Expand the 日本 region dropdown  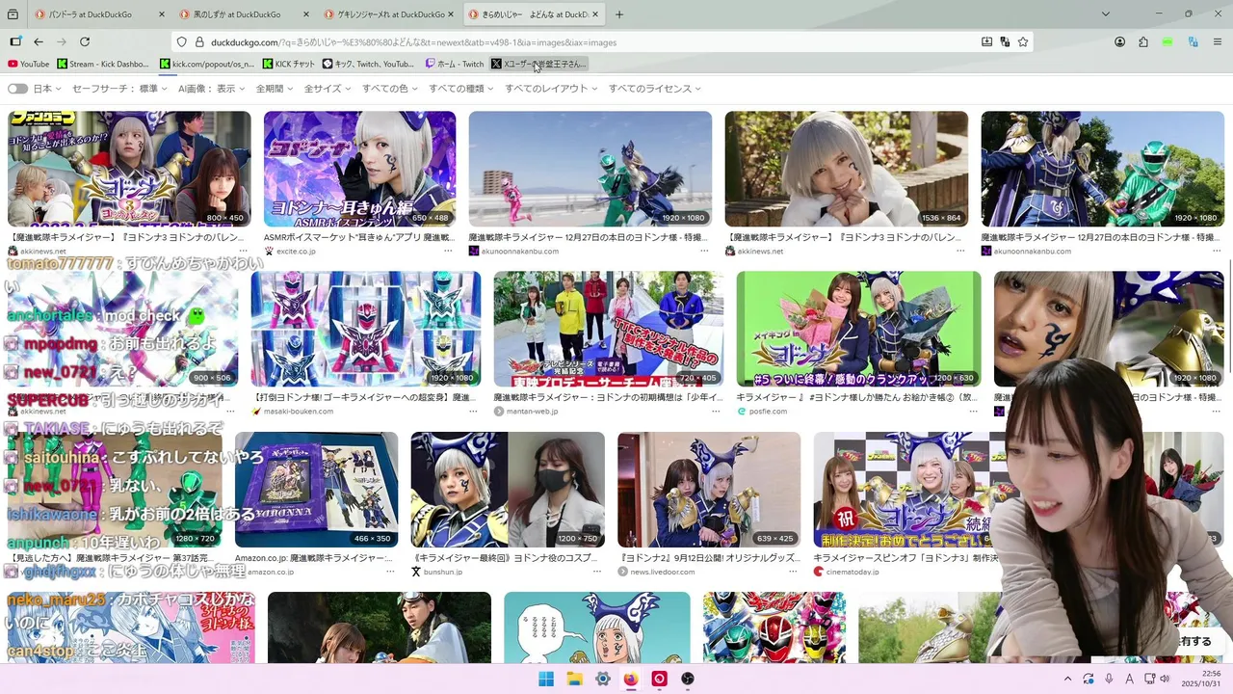[46, 89]
